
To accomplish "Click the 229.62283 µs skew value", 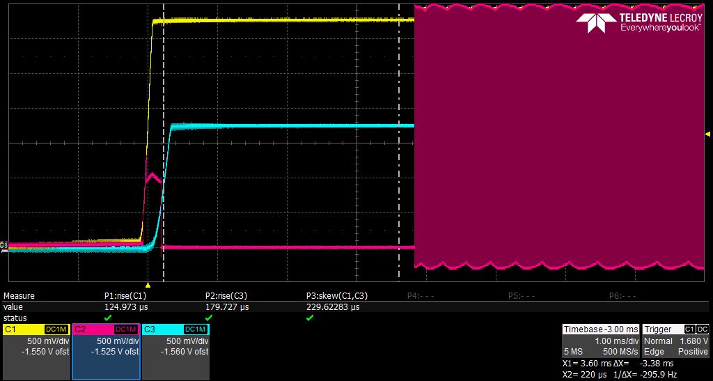I will pos(333,307).
